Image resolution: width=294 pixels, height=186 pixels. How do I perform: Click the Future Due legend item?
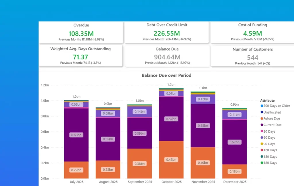pos(271,119)
